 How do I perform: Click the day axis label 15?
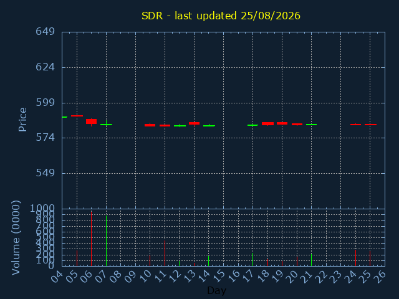(218, 277)
